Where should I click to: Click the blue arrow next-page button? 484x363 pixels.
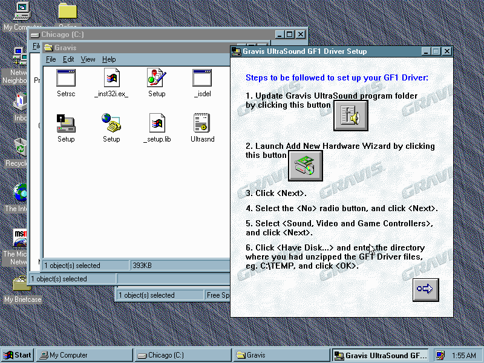coord(425,289)
